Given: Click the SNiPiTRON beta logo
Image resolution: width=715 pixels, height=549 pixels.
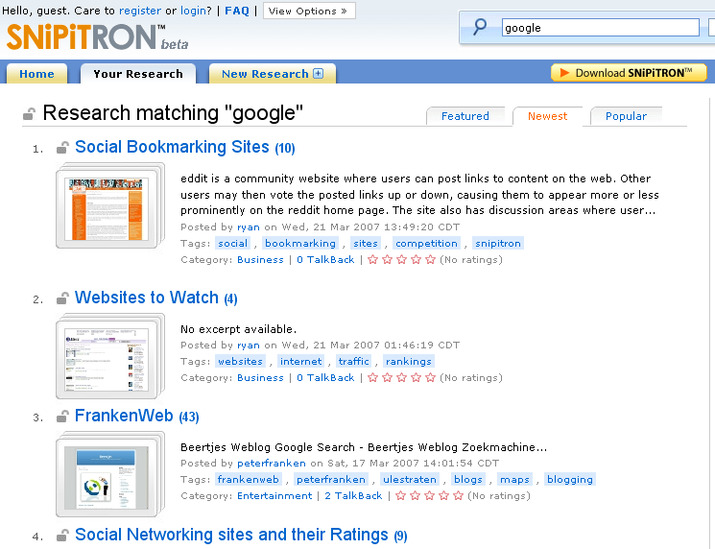Looking at the screenshot, I should [97, 36].
